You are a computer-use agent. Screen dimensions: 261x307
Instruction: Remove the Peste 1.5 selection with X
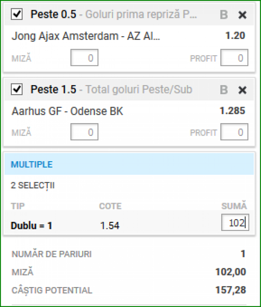click(242, 90)
